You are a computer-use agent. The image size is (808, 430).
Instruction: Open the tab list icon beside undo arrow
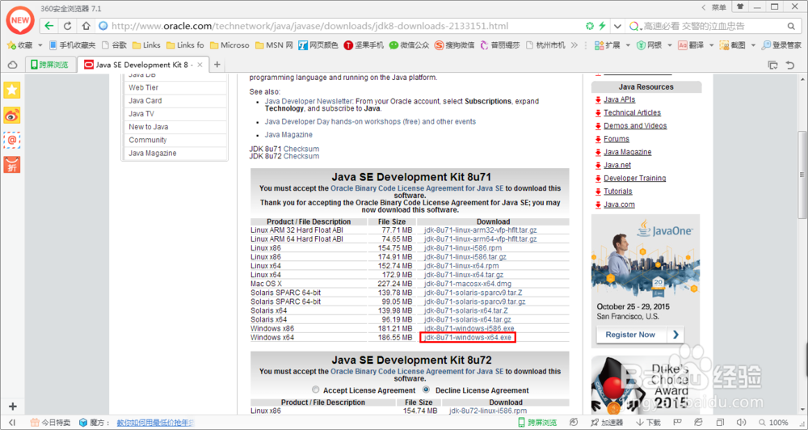(772, 65)
